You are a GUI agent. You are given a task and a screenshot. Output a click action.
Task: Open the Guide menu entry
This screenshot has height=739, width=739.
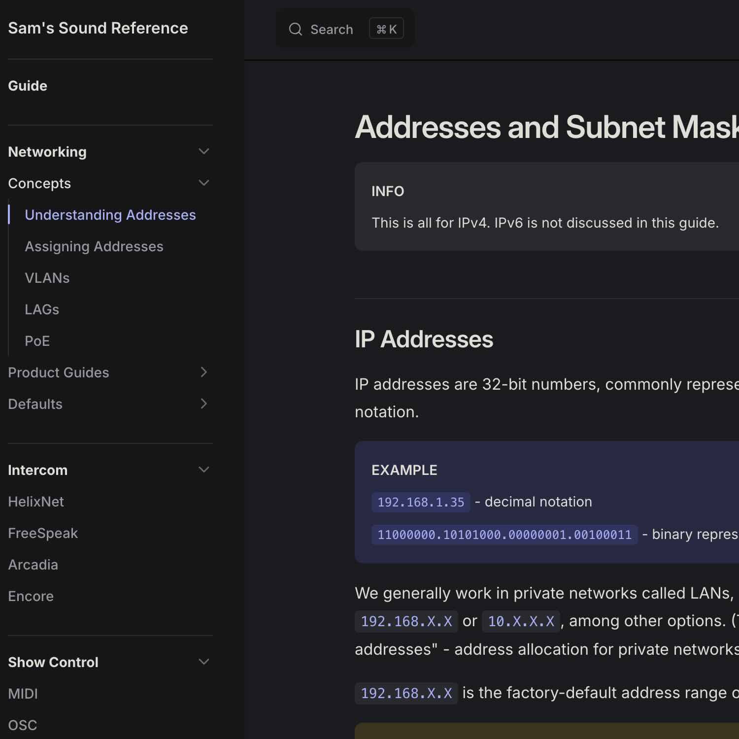28,86
